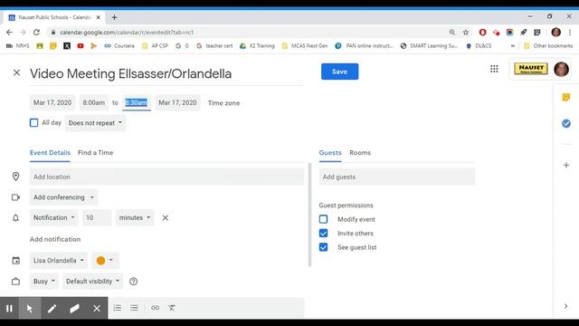Screen dimensions: 579x326
Task: Remove formatting in description toolbar
Action: [x=172, y=308]
